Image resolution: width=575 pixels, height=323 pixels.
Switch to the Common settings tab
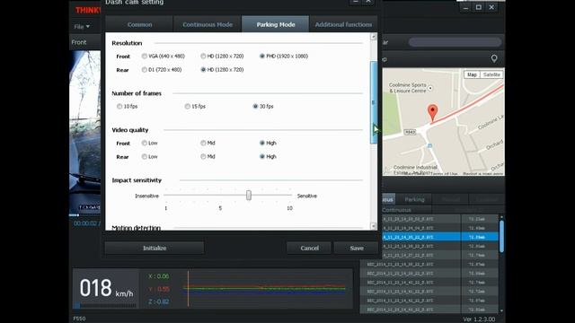pyautogui.click(x=139, y=24)
